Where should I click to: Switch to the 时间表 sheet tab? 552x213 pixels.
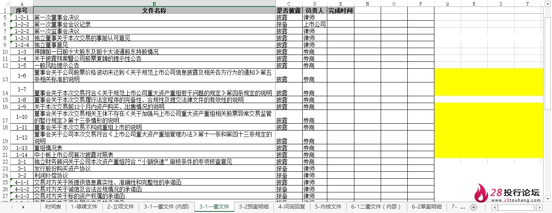(x=53, y=207)
